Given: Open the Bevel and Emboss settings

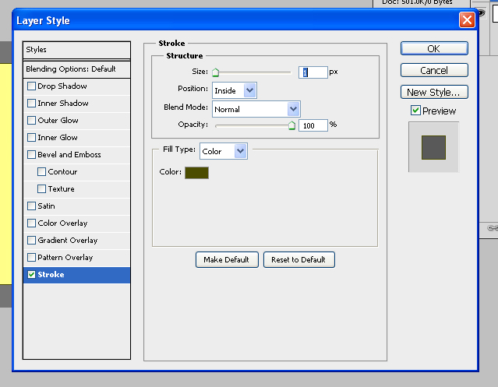Looking at the screenshot, I should [x=69, y=155].
